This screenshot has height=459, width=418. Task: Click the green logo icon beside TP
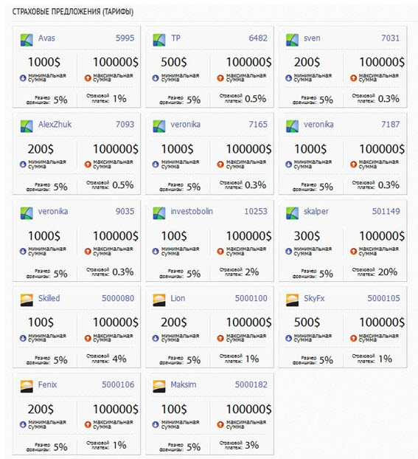click(159, 40)
